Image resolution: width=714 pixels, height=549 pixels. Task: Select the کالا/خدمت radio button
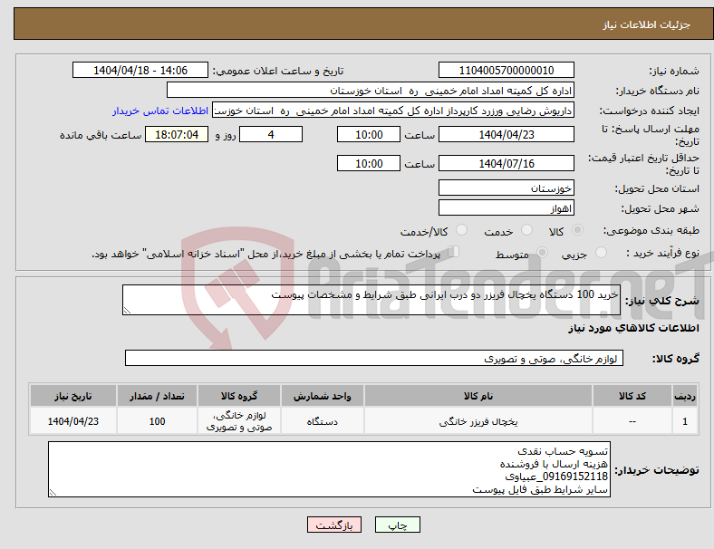pyautogui.click(x=462, y=230)
